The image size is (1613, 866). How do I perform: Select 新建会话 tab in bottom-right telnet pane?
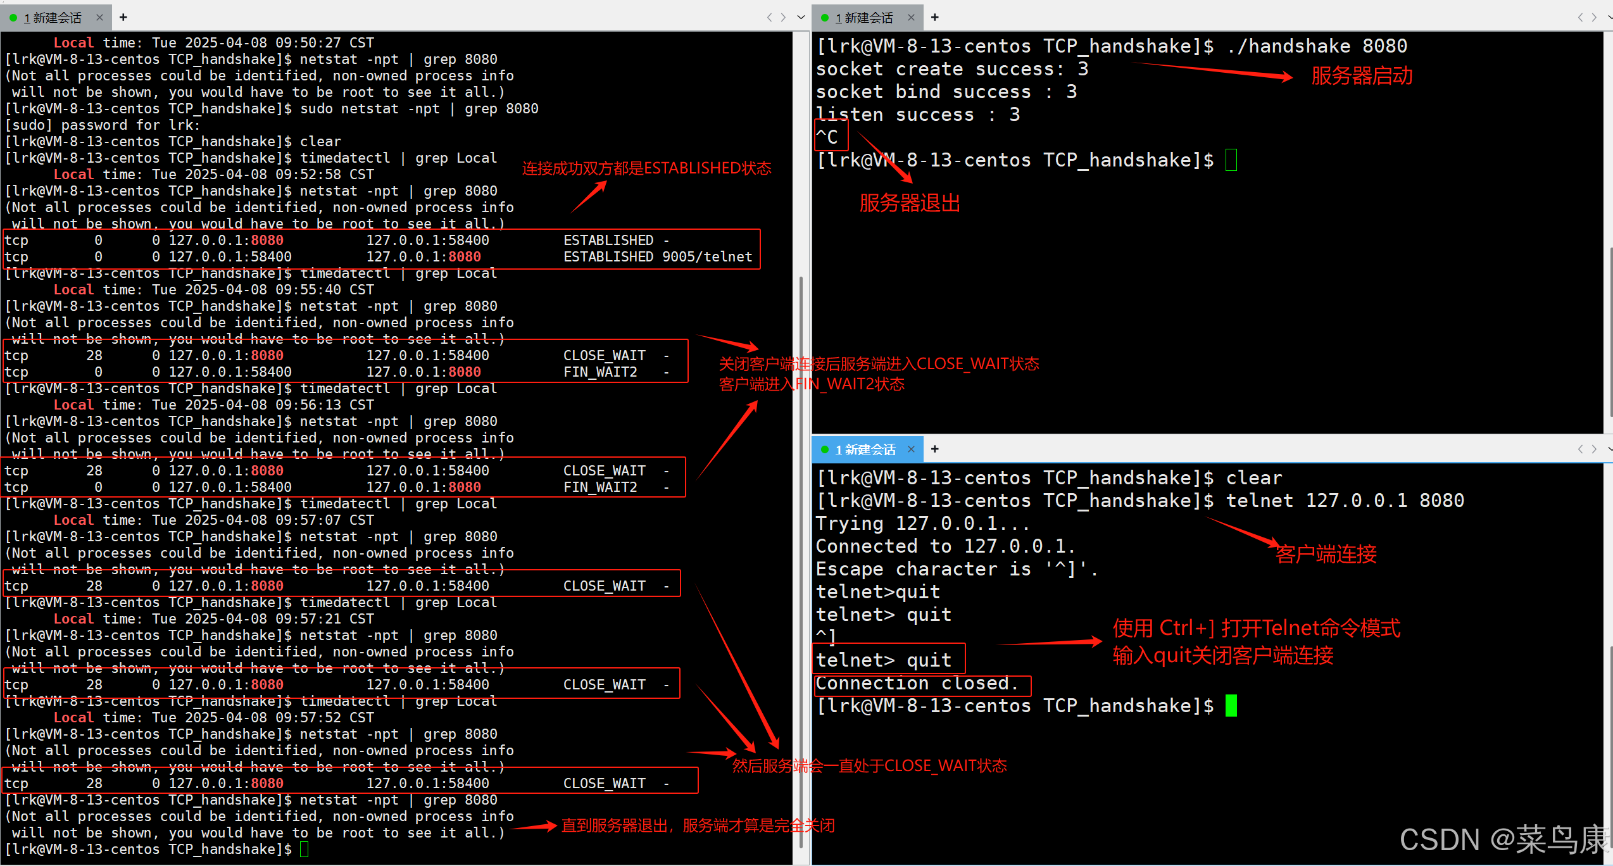pyautogui.click(x=865, y=449)
